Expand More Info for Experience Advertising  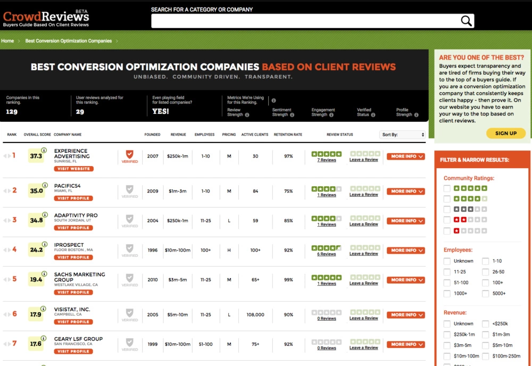point(406,156)
